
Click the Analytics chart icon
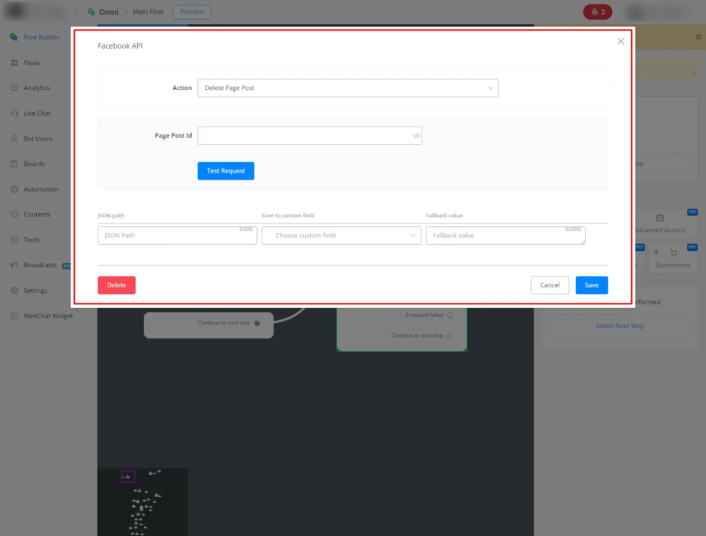click(x=15, y=88)
